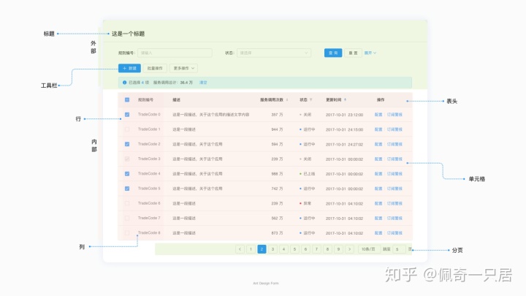Screen dimensions: 526x296
Task: Focus the pagination jump-to page input
Action: tap(399, 249)
